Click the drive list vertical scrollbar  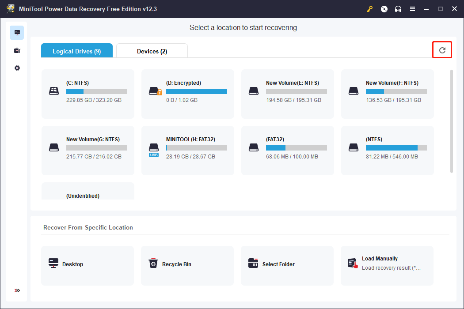tap(451, 121)
